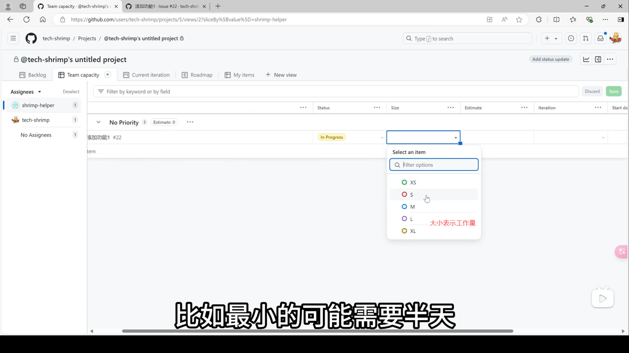The width and height of the screenshot is (629, 353).
Task: Collapse the No Priority group
Action: point(98,122)
